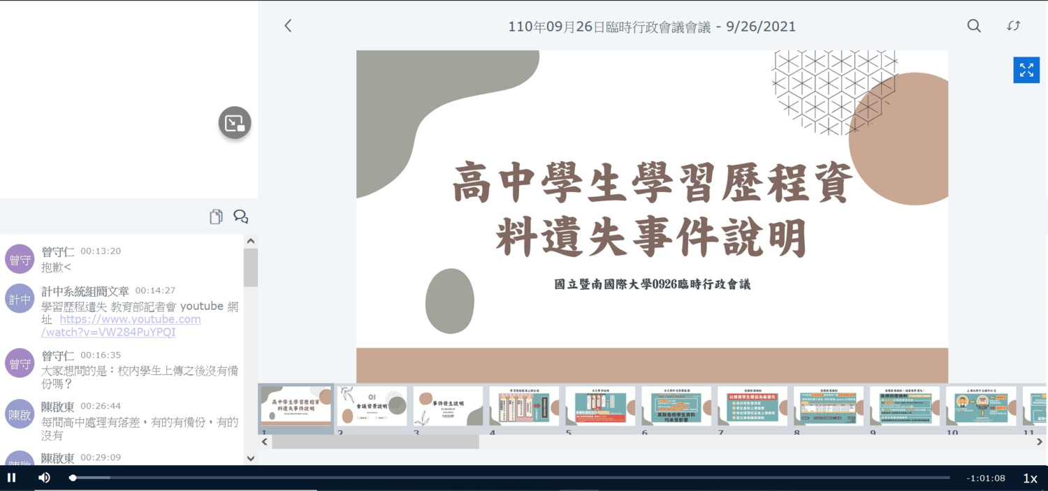
Task: Click the chat vertical scrollbar thumb
Action: pos(251,268)
